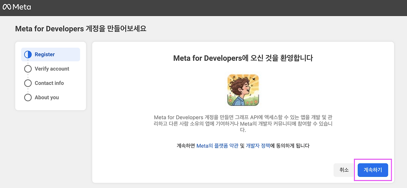Click the empty circle beside Verify account
The height and width of the screenshot is (188, 407).
(x=28, y=69)
